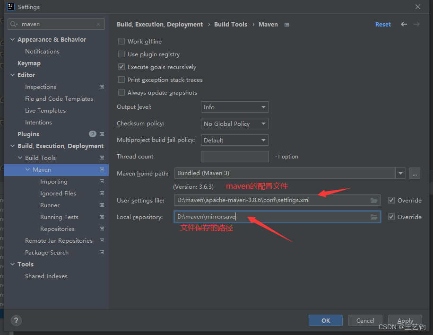This screenshot has height=335, width=433.
Task: Click the gear icon next to Repositories
Action: click(x=102, y=229)
